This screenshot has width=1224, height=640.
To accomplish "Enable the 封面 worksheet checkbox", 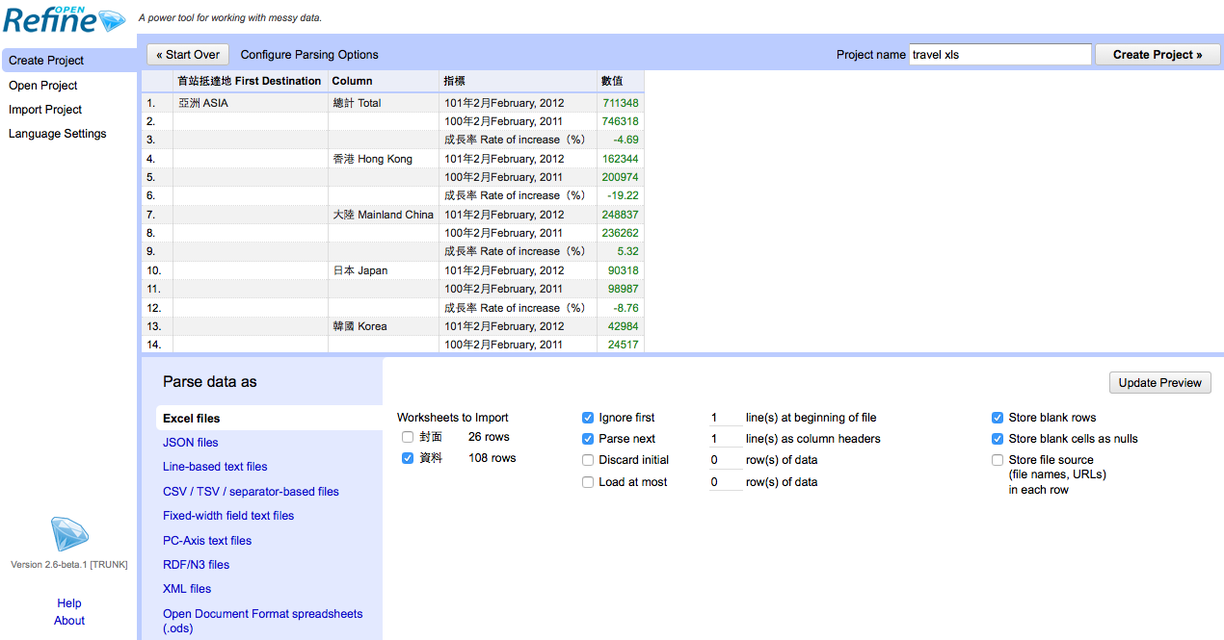I will [408, 438].
